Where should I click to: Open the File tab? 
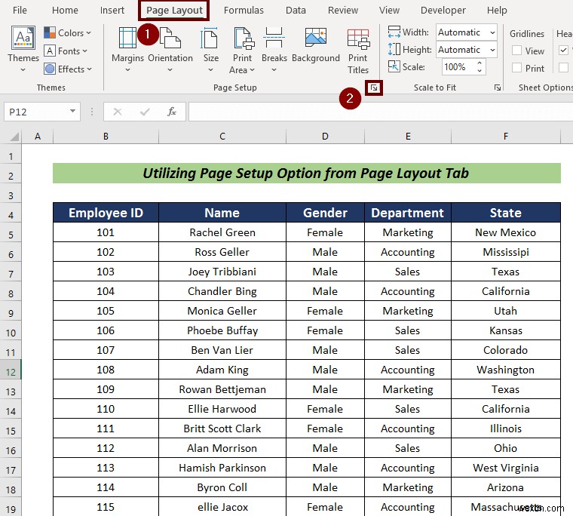click(20, 11)
